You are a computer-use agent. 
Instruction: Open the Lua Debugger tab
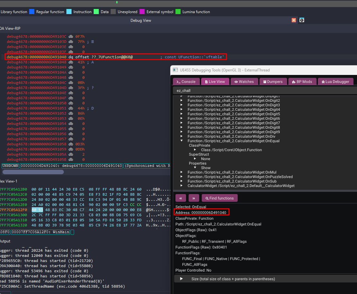(x=336, y=82)
